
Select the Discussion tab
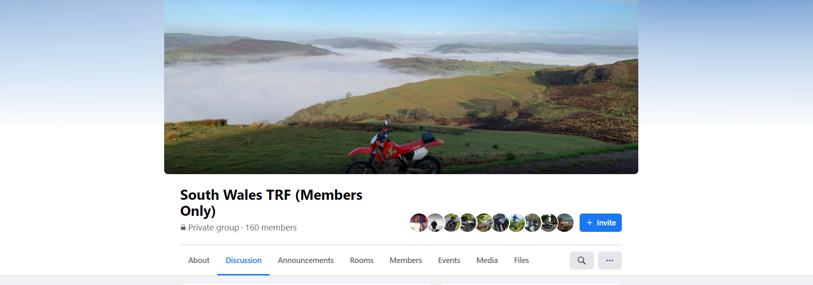[x=243, y=260]
